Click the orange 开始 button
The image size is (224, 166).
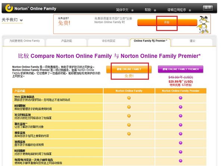tap(167, 22)
